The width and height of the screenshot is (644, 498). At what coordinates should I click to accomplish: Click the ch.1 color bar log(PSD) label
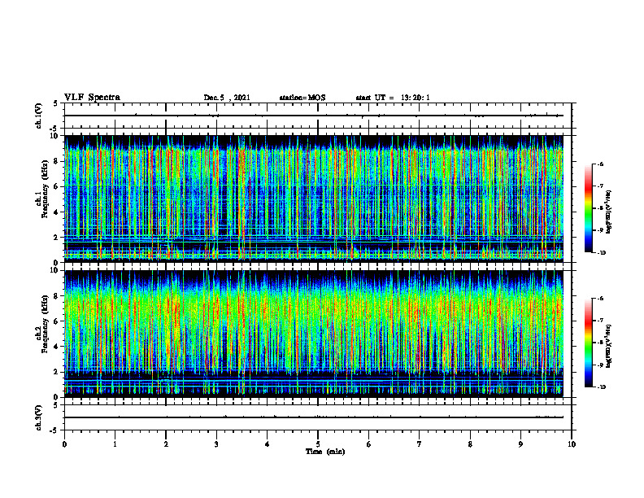pos(609,212)
